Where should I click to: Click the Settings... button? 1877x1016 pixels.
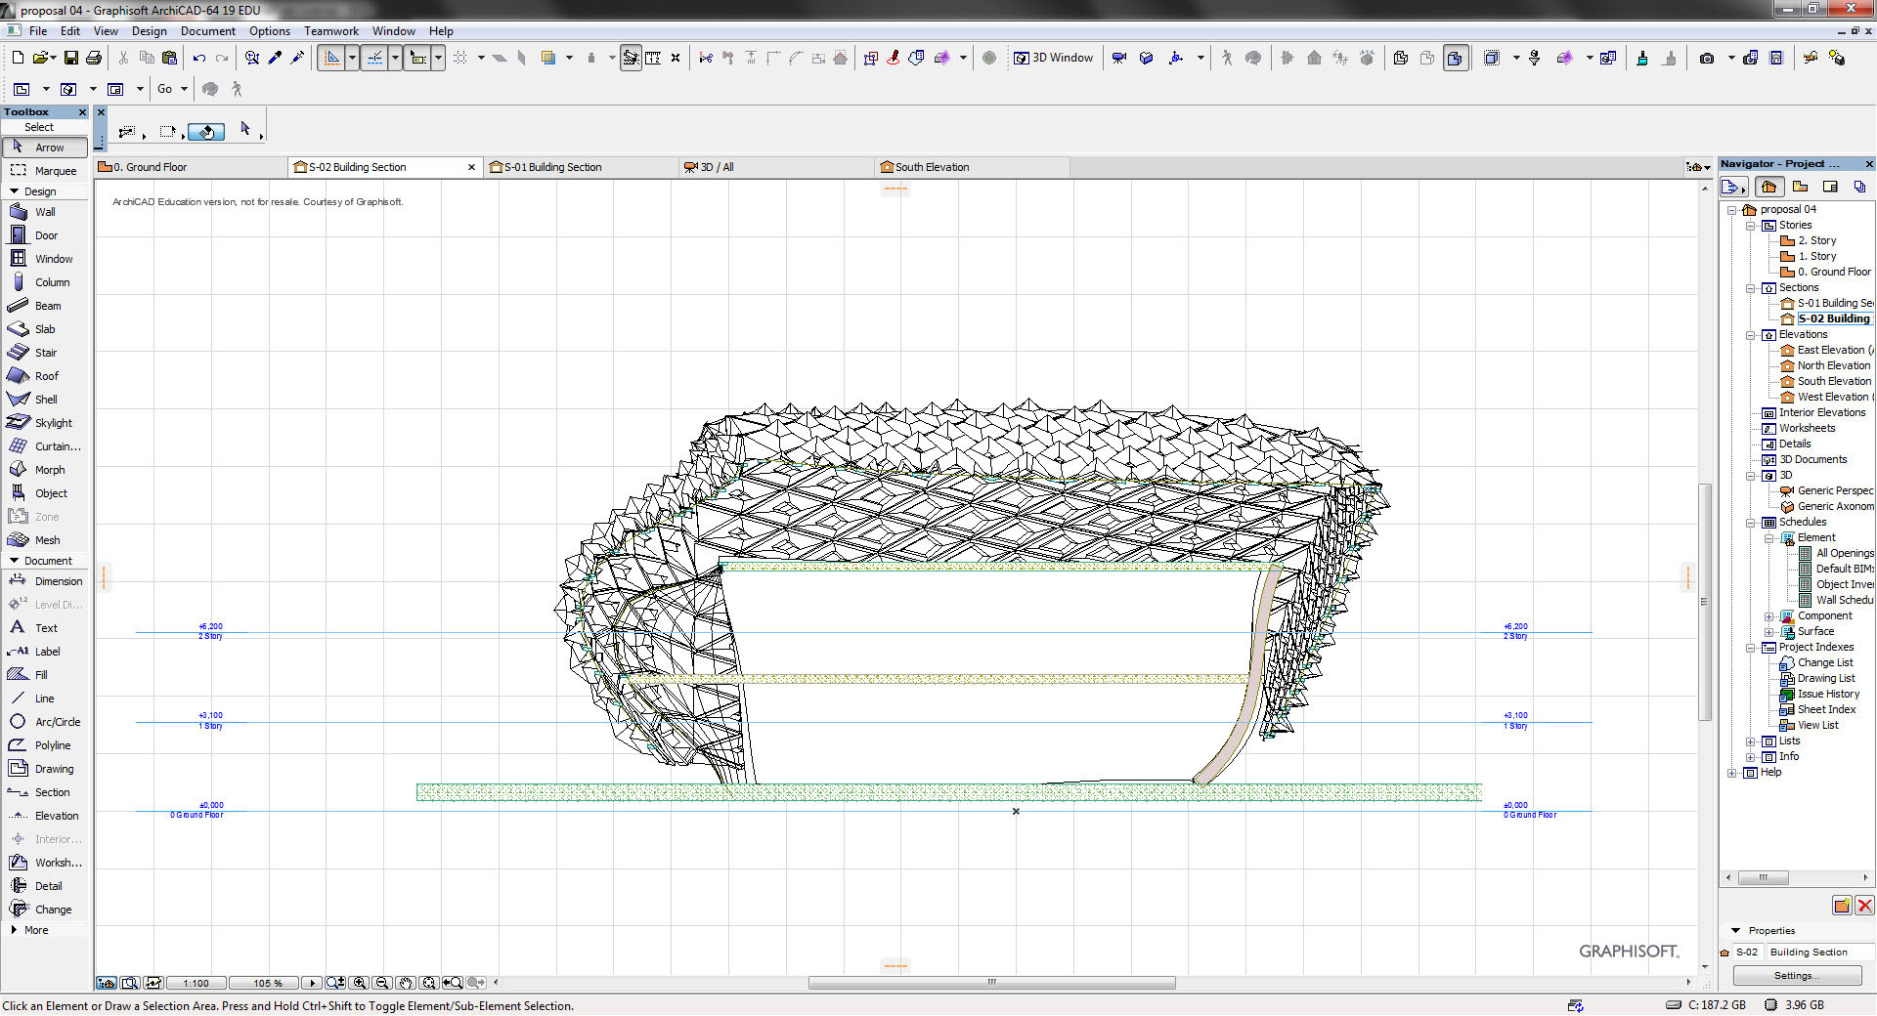click(1796, 975)
